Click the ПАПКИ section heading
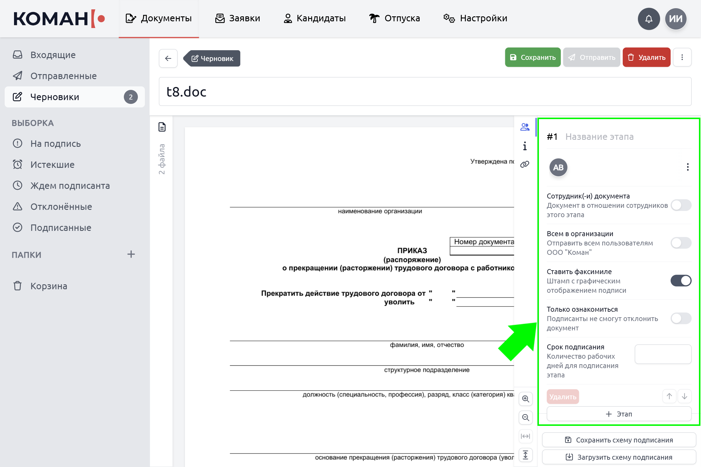Viewport: 701px width, 467px height. pos(27,255)
